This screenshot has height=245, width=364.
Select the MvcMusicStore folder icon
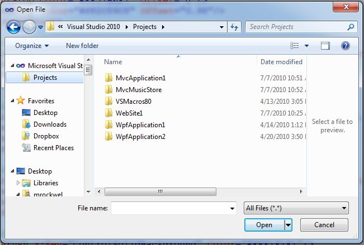coord(108,90)
